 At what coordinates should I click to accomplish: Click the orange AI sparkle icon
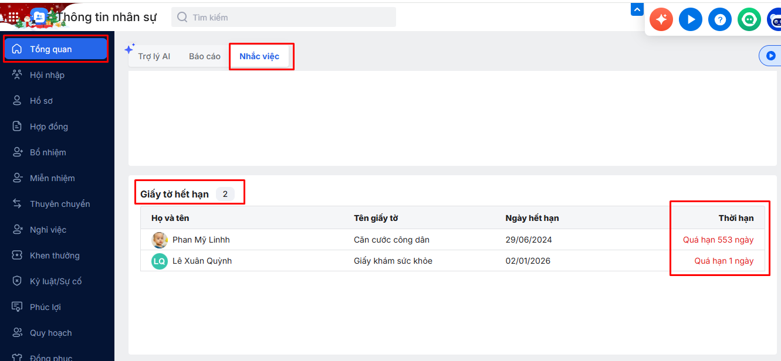661,19
